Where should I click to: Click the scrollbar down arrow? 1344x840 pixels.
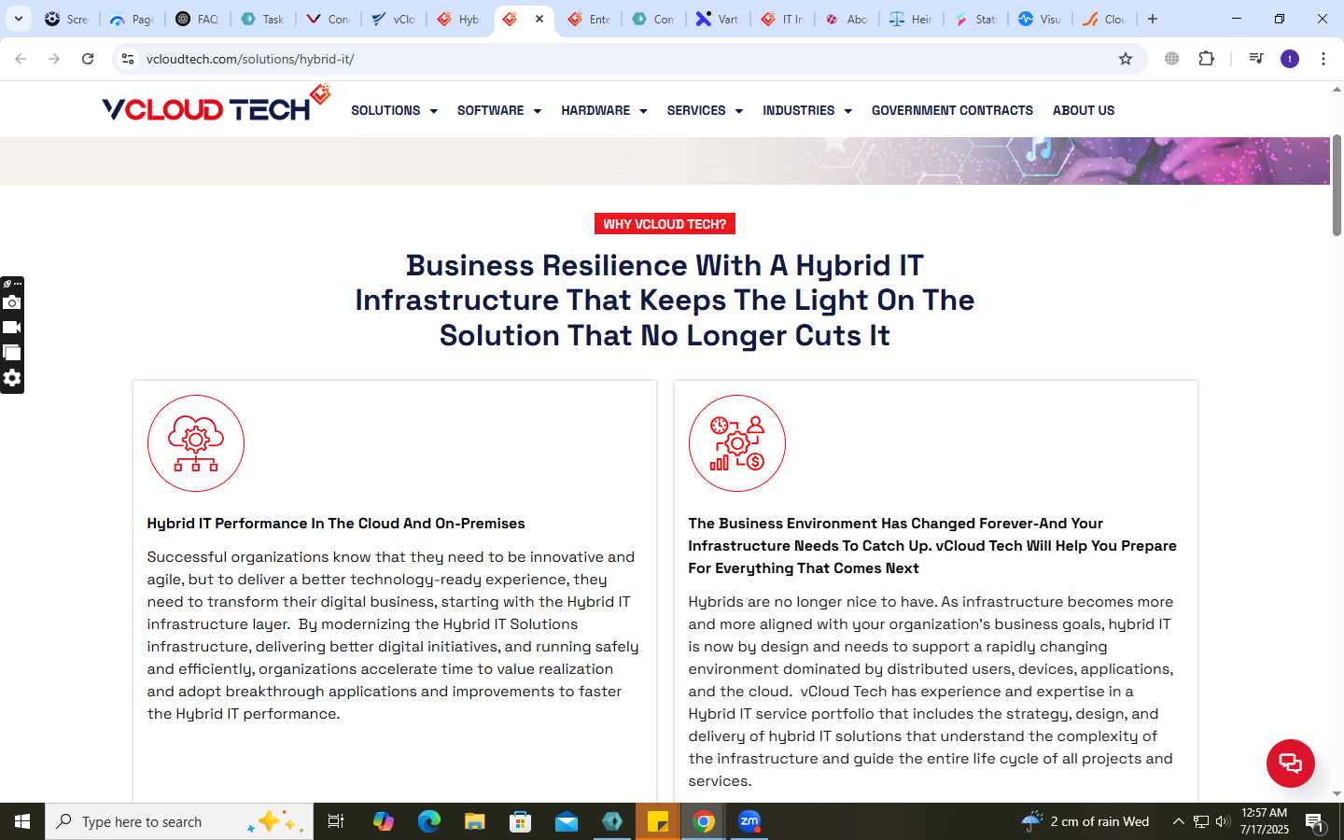(x=1337, y=793)
